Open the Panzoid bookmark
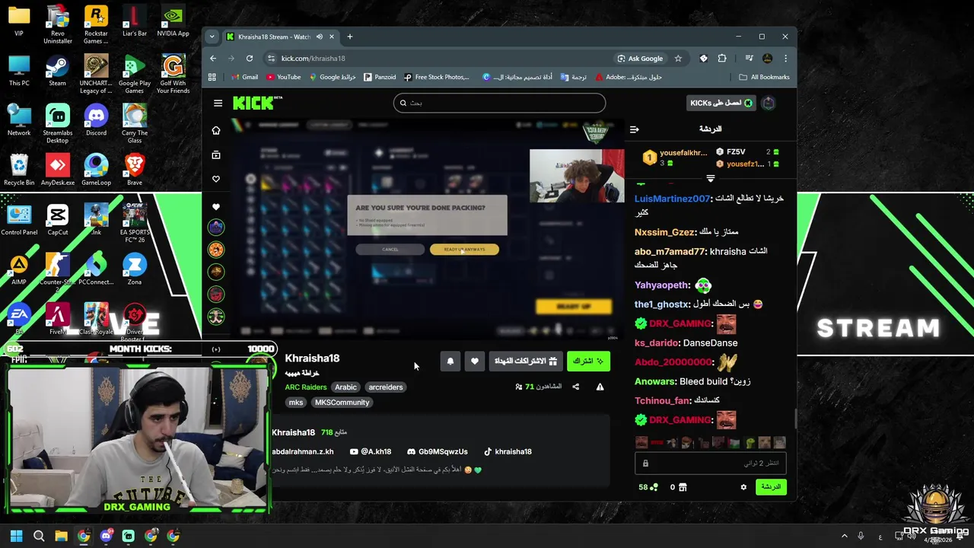 pos(380,77)
